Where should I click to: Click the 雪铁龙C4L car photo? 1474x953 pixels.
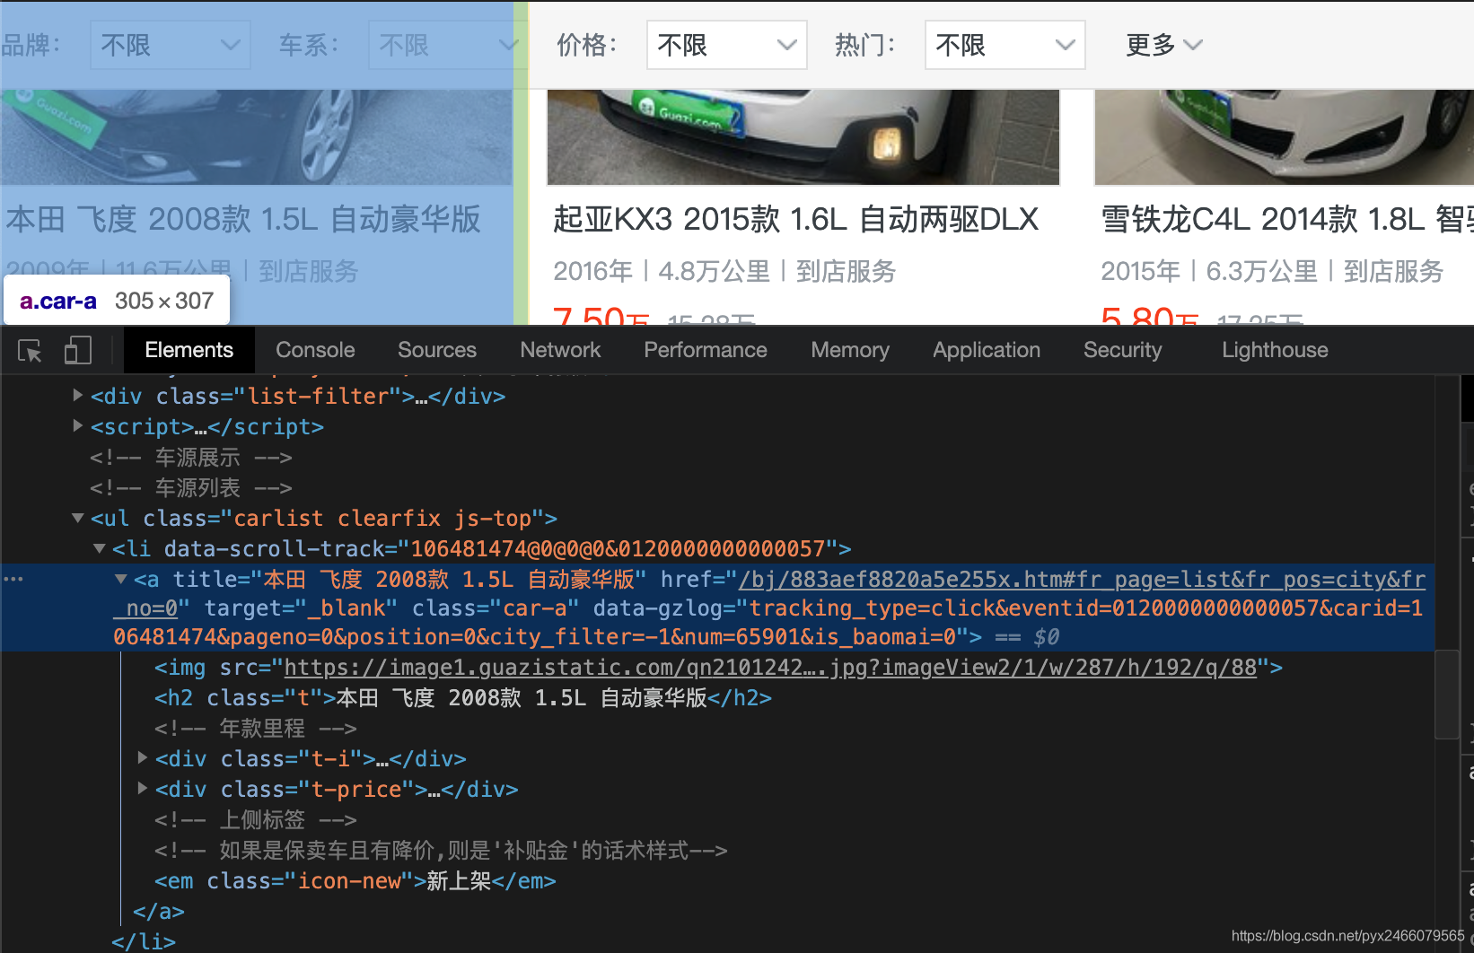1284,136
